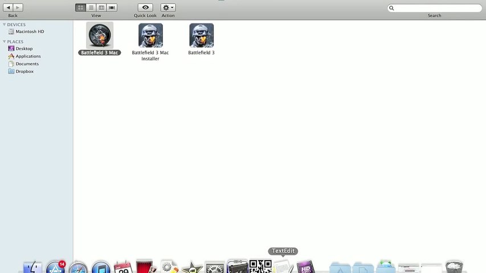Open System Preferences from the Dock

click(214, 268)
